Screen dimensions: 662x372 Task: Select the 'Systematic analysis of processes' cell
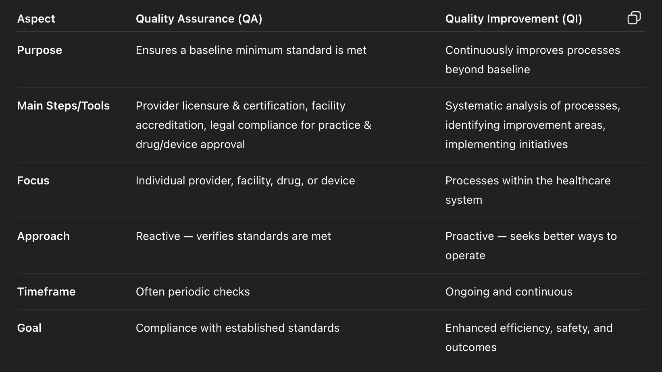point(533,125)
